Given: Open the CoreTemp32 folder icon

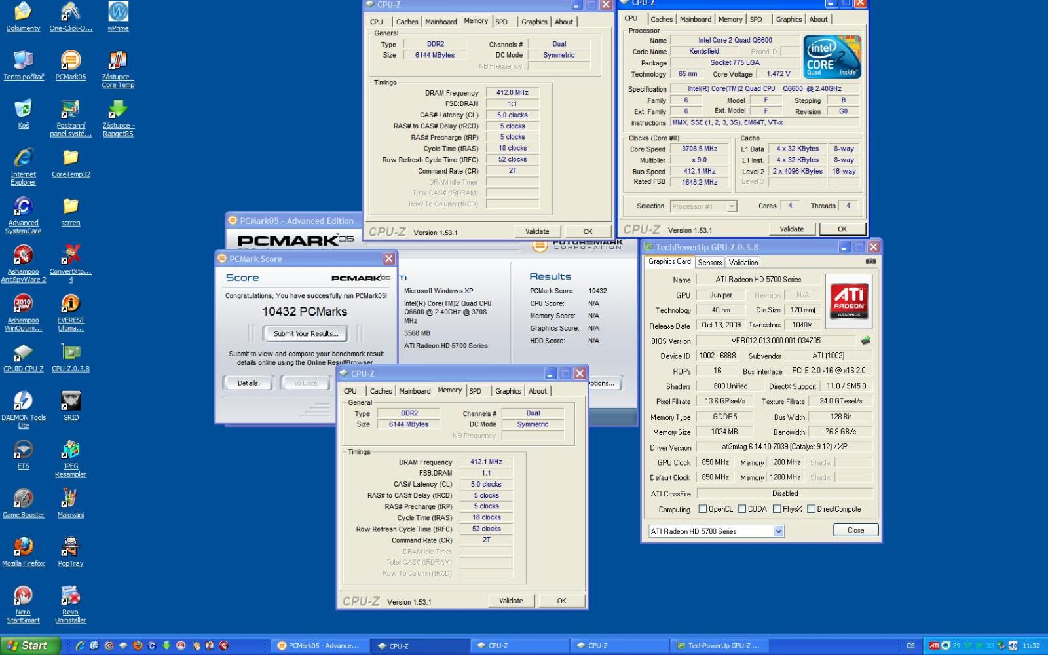Looking at the screenshot, I should coord(71,162).
